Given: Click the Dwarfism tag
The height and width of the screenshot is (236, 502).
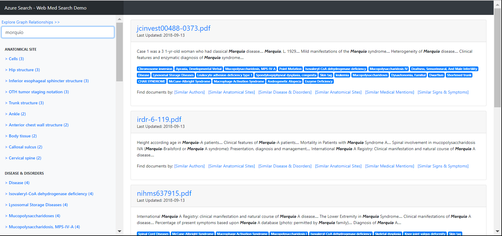Looking at the screenshot, I should (x=436, y=75).
